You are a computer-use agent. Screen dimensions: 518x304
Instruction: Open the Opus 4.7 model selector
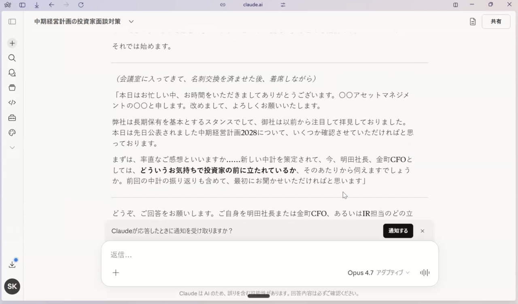click(378, 272)
